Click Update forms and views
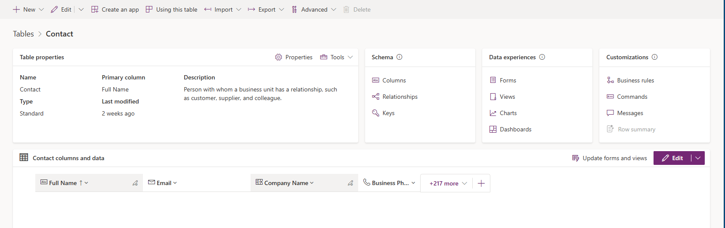The image size is (725, 228). click(x=609, y=158)
